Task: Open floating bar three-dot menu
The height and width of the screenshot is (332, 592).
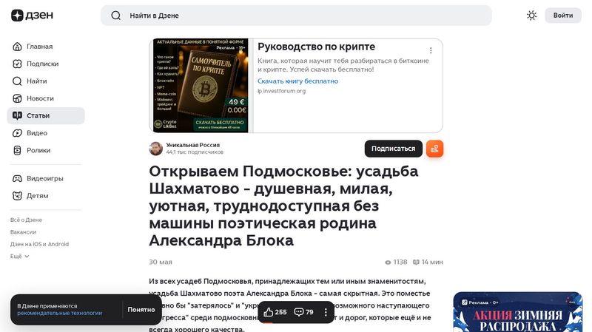Action: pyautogui.click(x=326, y=312)
